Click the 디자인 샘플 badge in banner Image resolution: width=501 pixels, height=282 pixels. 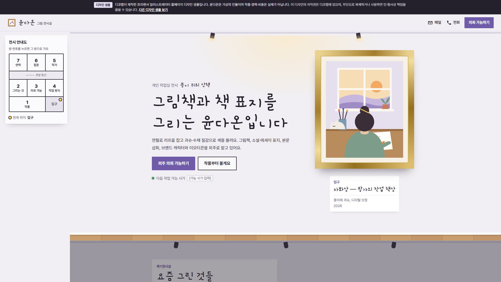click(103, 5)
